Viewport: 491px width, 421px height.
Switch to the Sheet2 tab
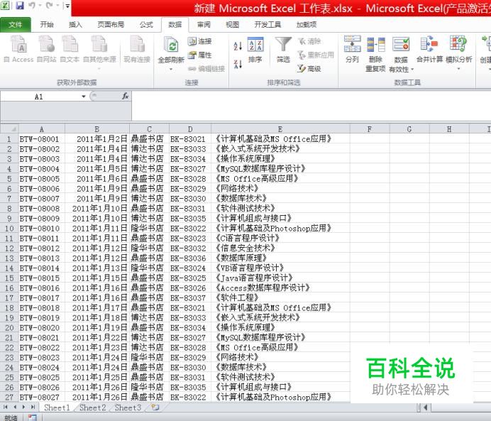pyautogui.click(x=93, y=408)
